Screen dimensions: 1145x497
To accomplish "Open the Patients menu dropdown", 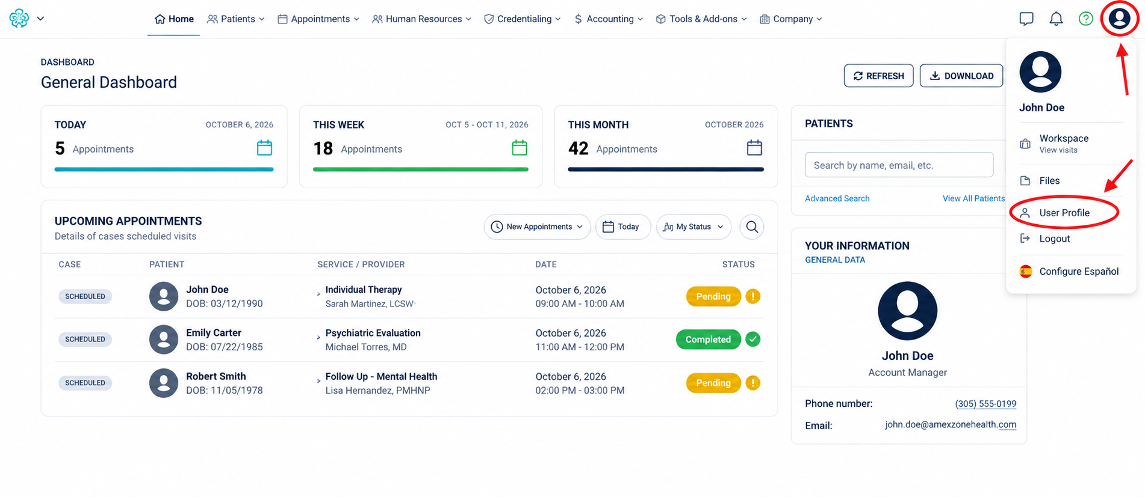I will (x=235, y=19).
